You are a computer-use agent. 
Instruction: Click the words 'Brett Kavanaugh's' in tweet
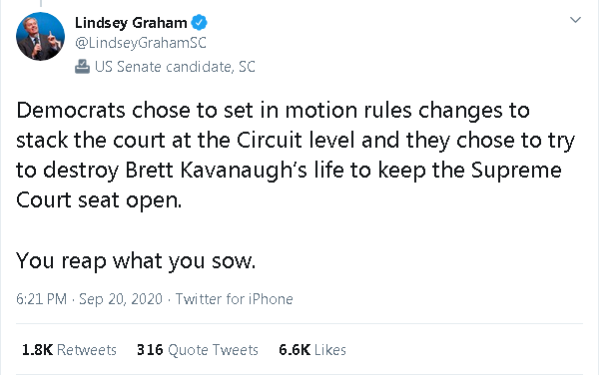(x=216, y=171)
